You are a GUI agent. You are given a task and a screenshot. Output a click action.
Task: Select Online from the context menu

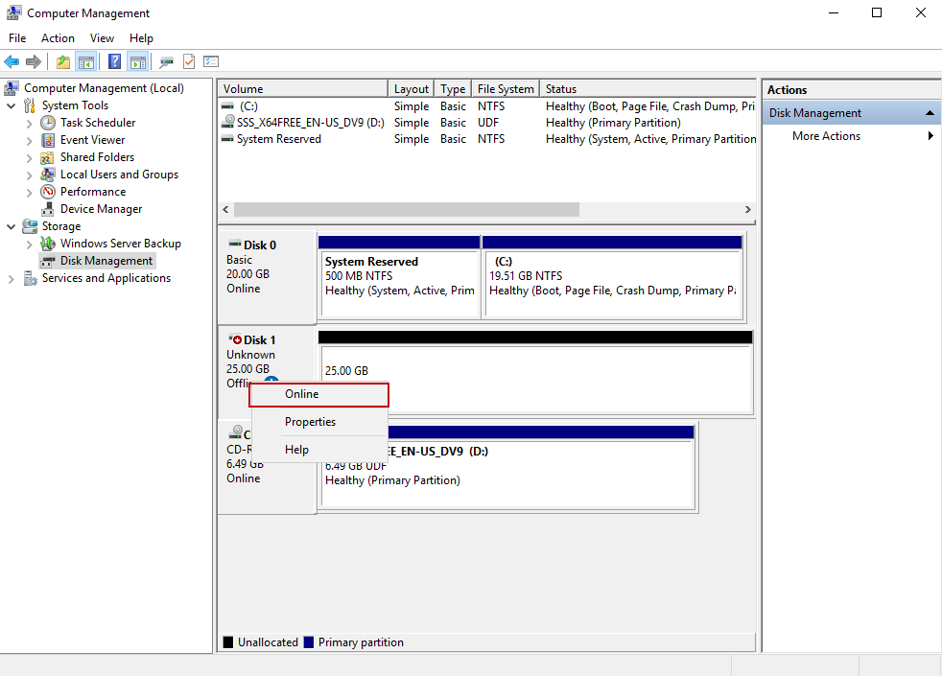point(302,394)
